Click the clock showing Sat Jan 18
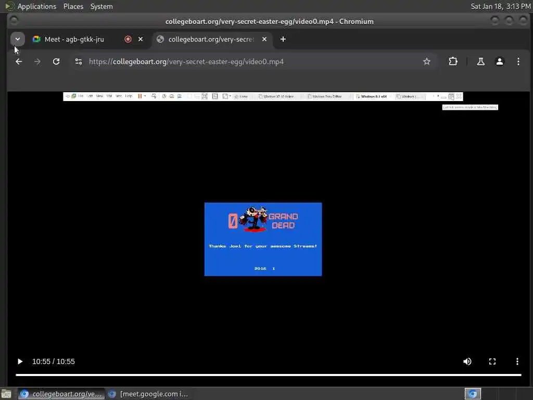This screenshot has height=400, width=533. click(x=501, y=6)
